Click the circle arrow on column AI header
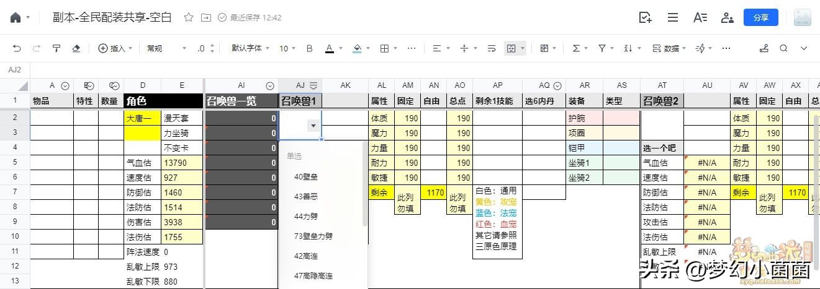This screenshot has width=820, height=289. pyautogui.click(x=270, y=86)
